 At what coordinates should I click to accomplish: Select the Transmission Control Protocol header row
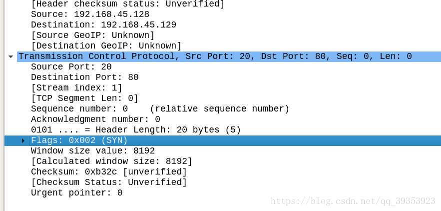tap(229, 56)
